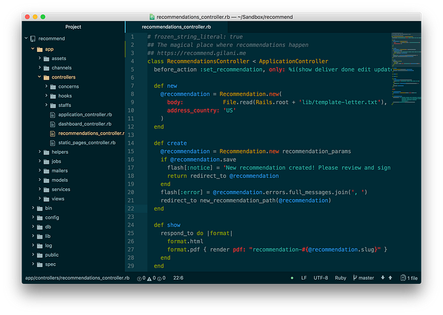
Task: Expand the staffs folder chevron
Action: coord(46,105)
